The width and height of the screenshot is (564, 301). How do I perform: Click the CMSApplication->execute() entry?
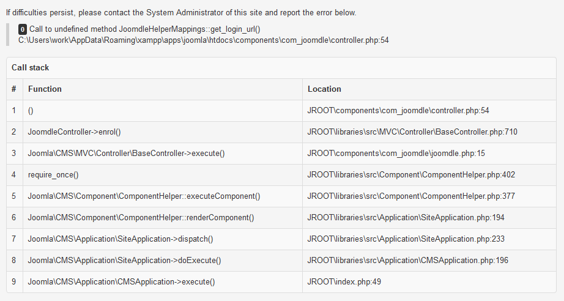121,281
